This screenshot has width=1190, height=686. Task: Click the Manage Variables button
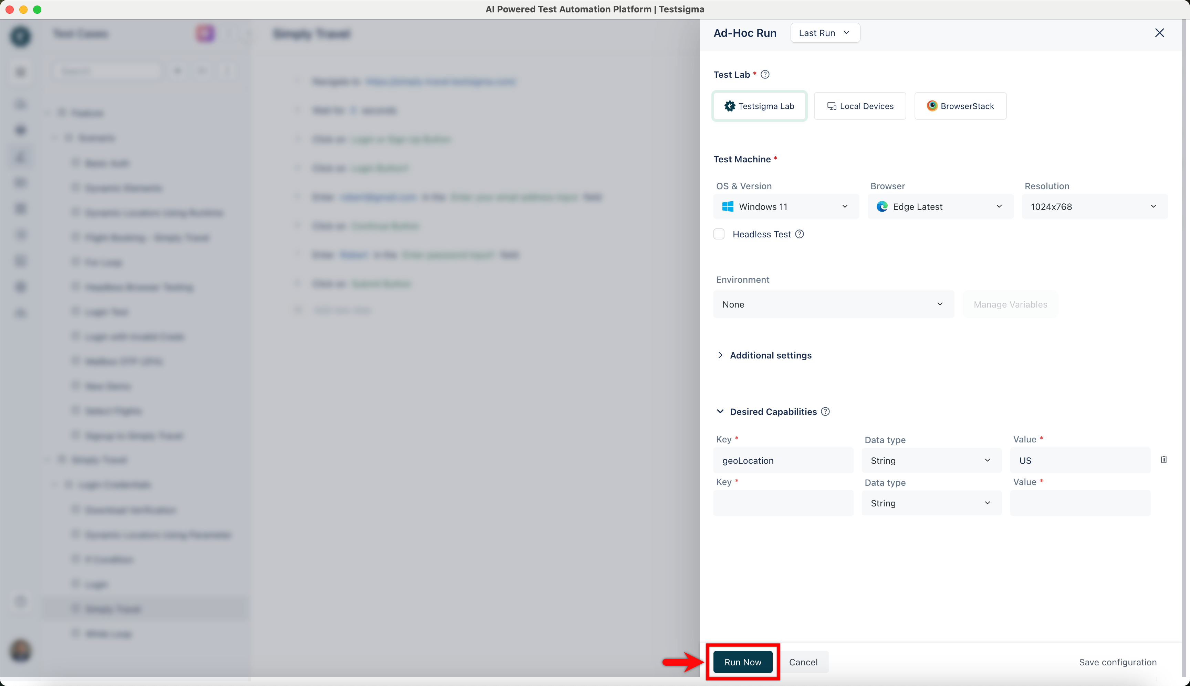coord(1010,304)
